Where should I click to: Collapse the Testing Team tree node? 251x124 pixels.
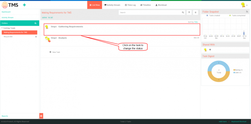(2, 28)
